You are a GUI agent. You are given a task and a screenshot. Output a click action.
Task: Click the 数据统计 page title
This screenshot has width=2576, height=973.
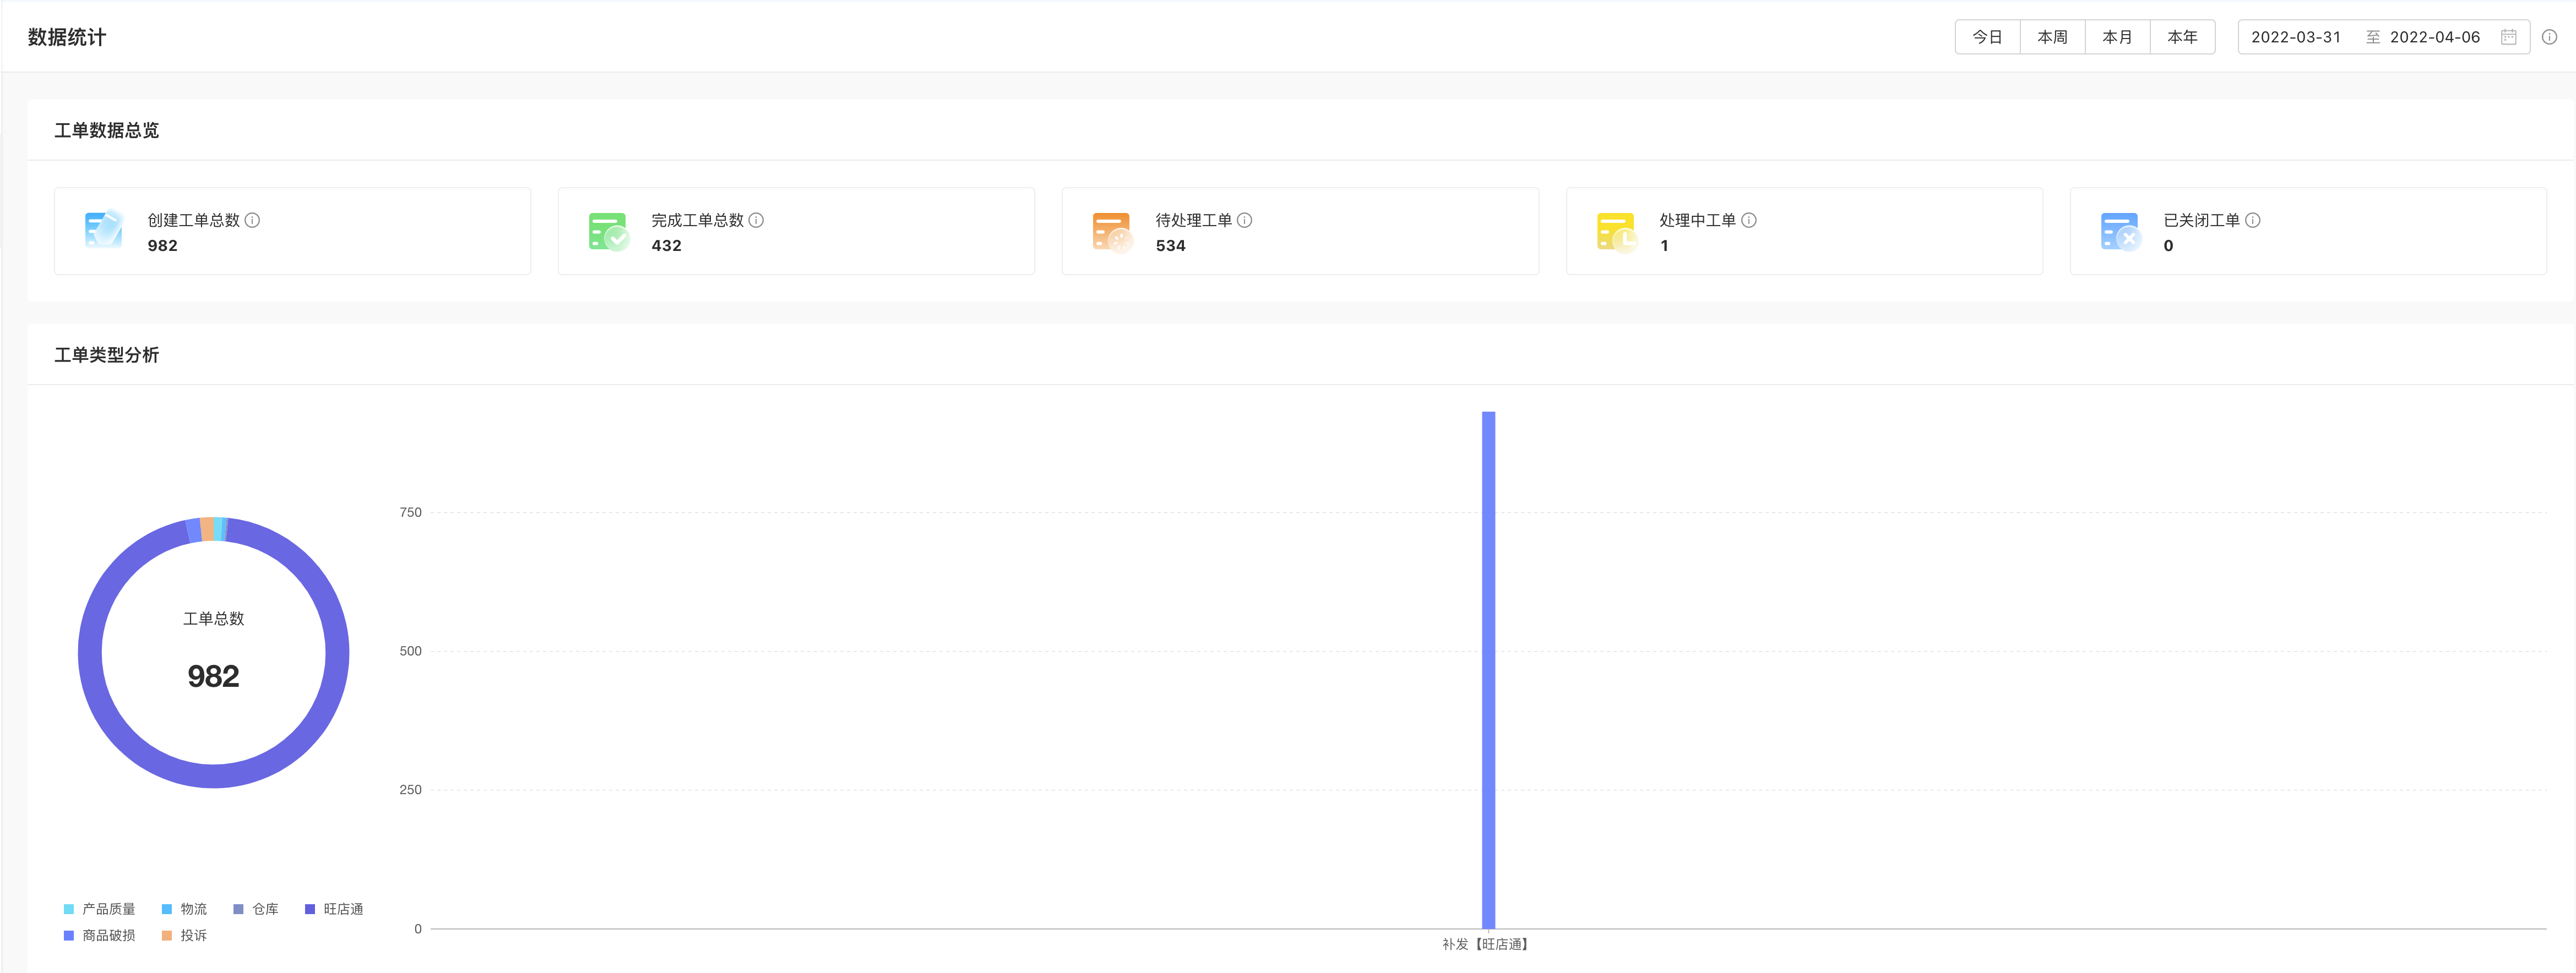tap(67, 37)
